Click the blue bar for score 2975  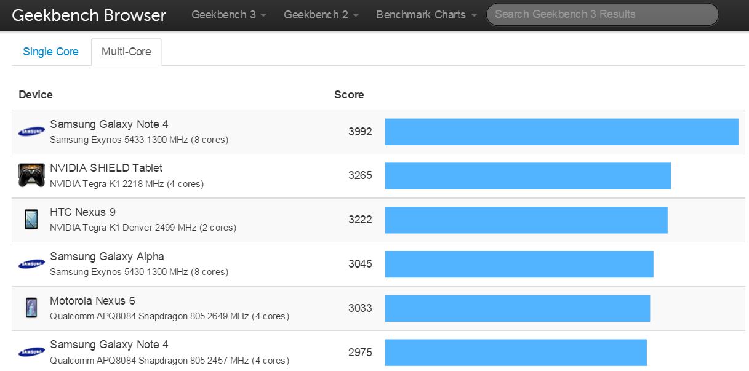[x=516, y=353]
